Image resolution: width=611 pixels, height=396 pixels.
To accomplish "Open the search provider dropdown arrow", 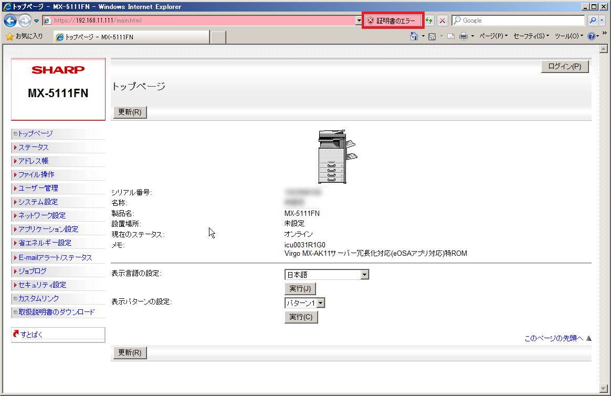I will 602,20.
